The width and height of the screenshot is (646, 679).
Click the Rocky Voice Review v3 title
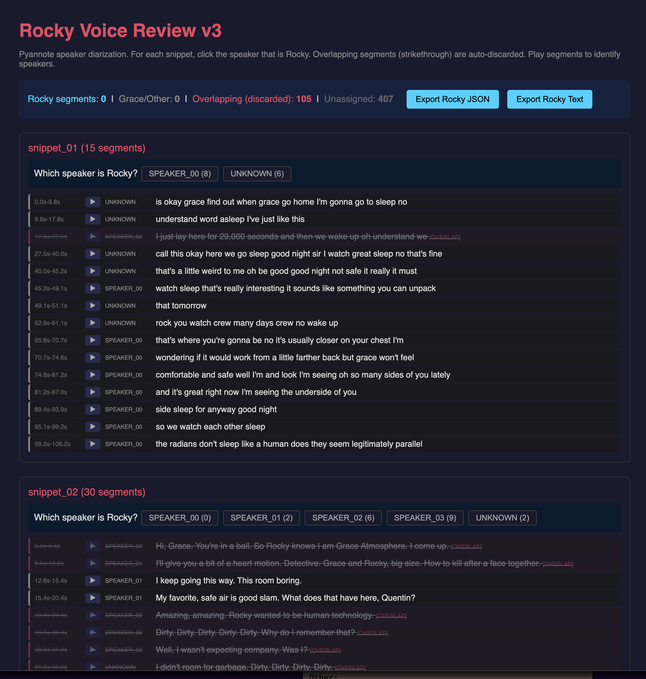(x=121, y=31)
